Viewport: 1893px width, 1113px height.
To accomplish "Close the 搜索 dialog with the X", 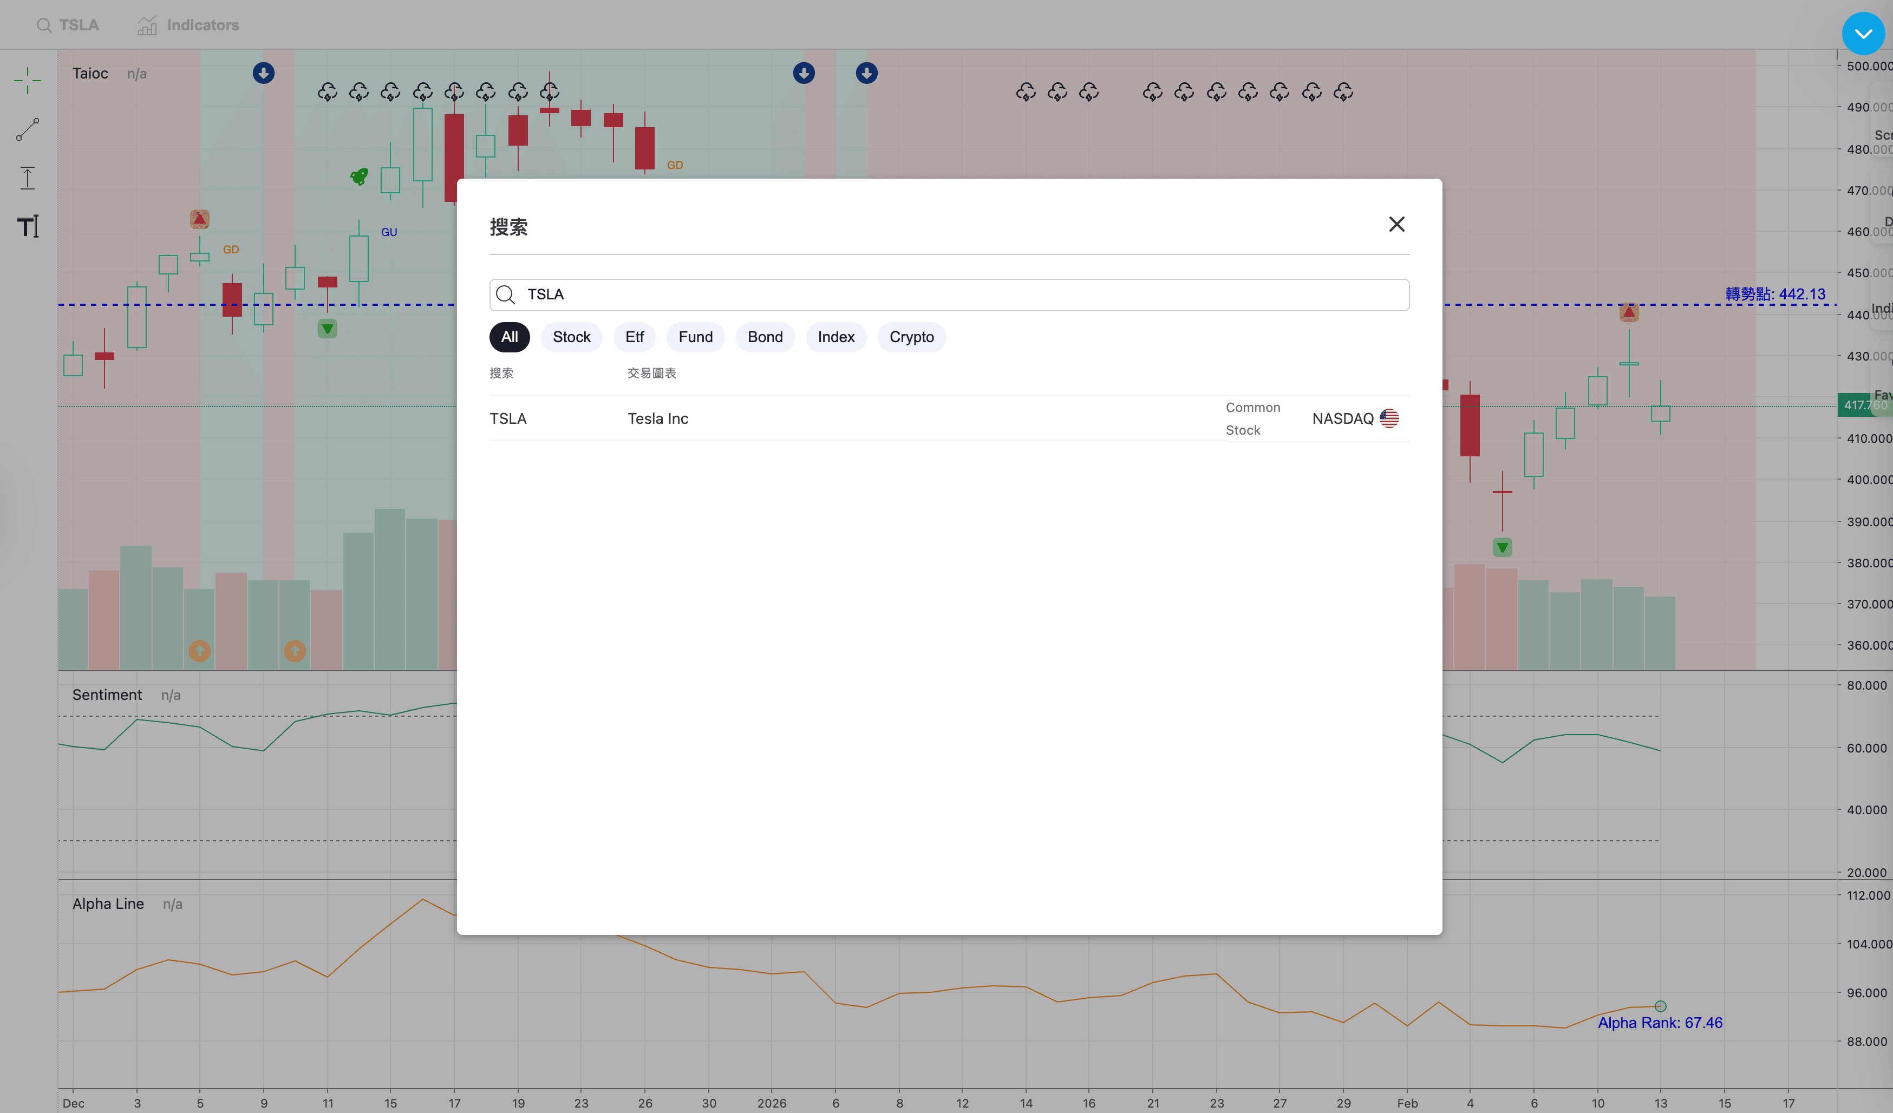I will pyautogui.click(x=1396, y=225).
